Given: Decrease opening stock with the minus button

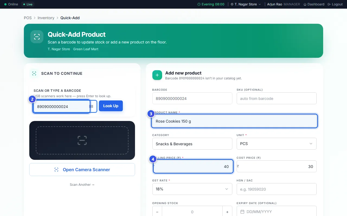Looking at the screenshot, I should click(157, 212).
